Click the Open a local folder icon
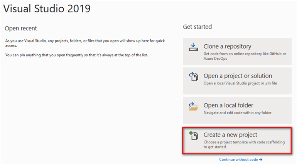This screenshot has width=297, height=165. point(193,106)
